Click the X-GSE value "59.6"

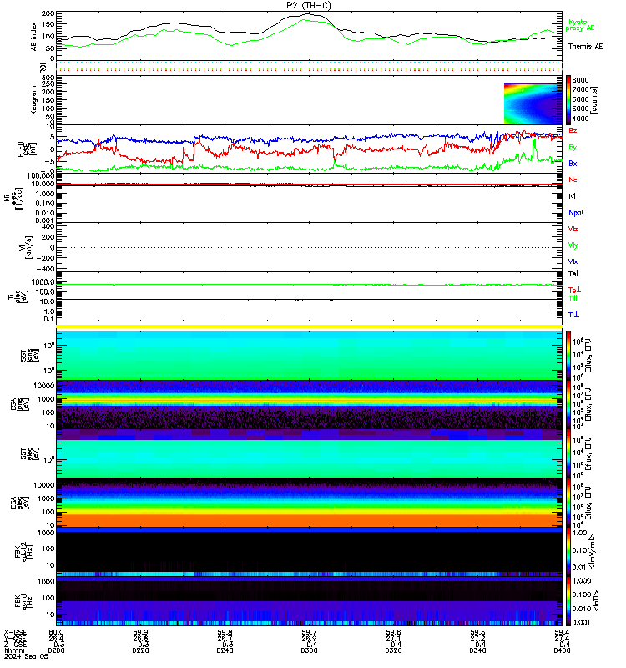[x=393, y=632]
